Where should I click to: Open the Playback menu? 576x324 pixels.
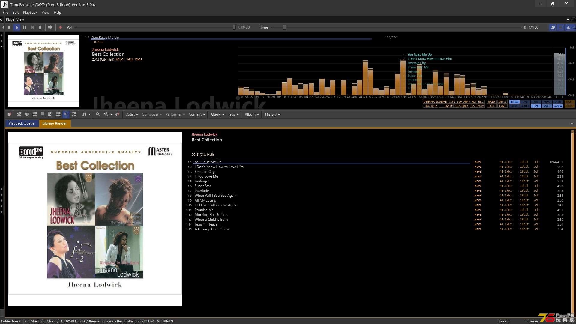[x=30, y=13]
